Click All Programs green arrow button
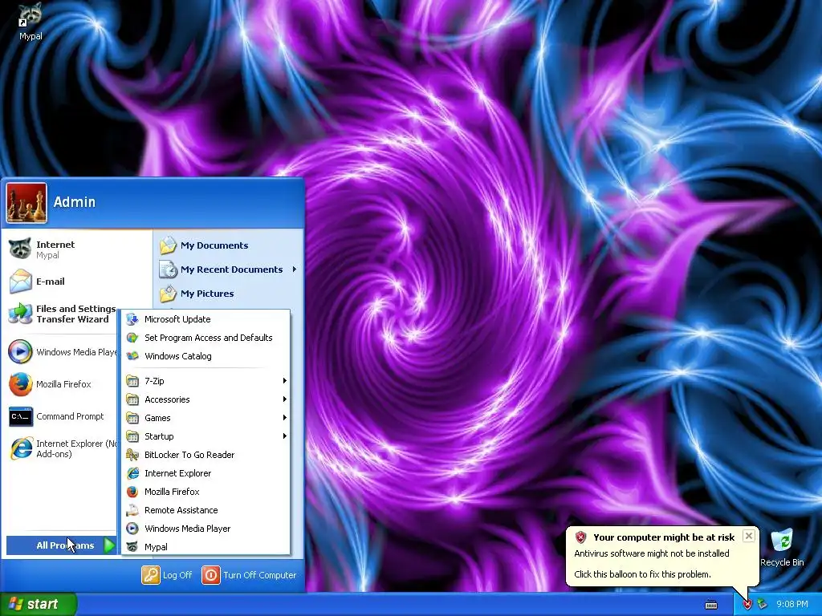Screen dimensions: 822x616 click(109, 545)
